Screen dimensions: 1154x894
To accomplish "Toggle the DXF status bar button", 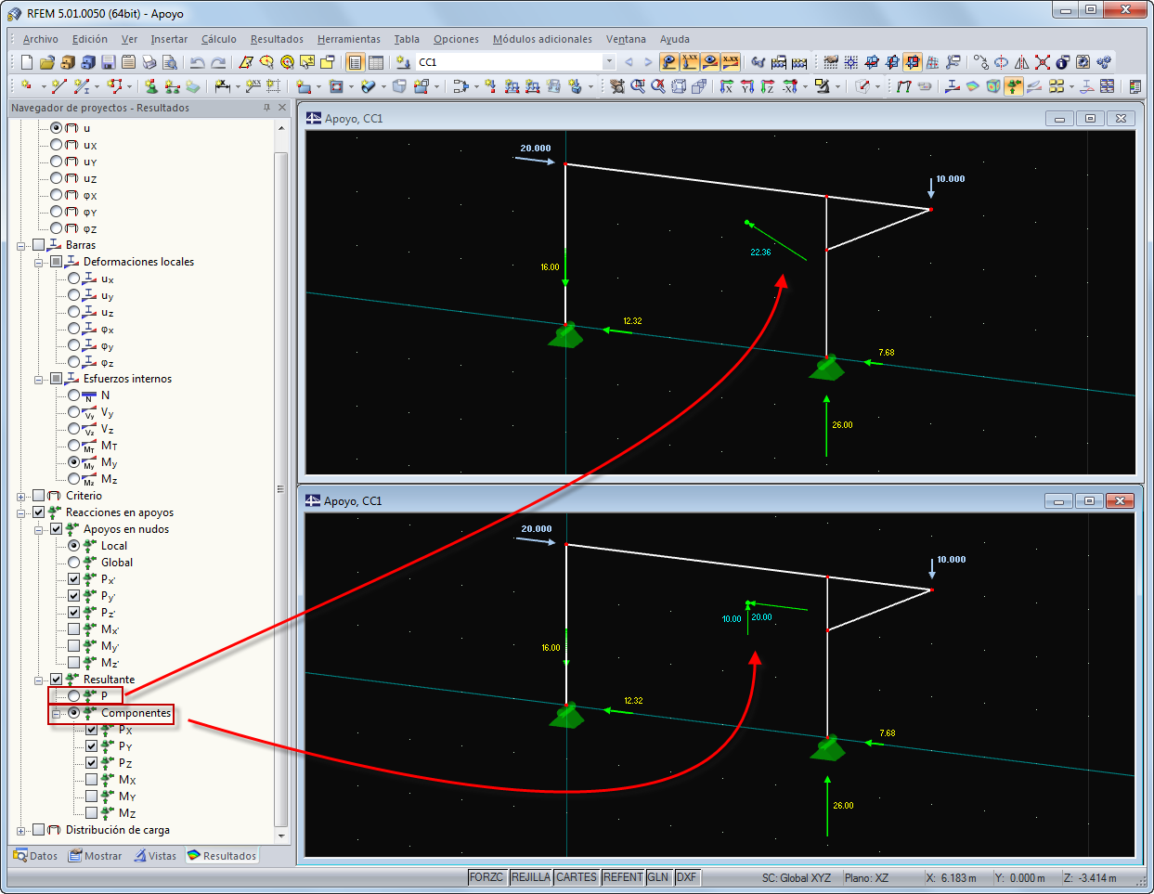I will [x=686, y=877].
